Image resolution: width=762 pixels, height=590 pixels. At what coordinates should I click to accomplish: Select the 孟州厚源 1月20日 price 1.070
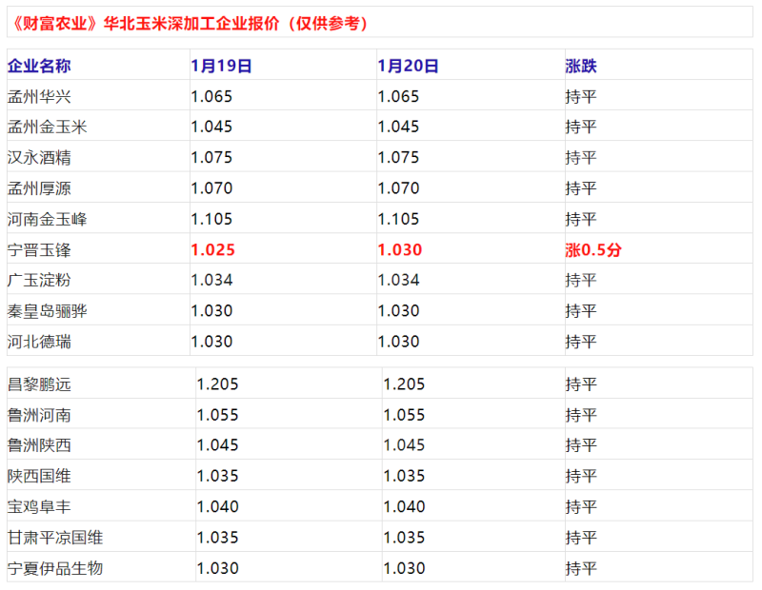click(x=398, y=188)
